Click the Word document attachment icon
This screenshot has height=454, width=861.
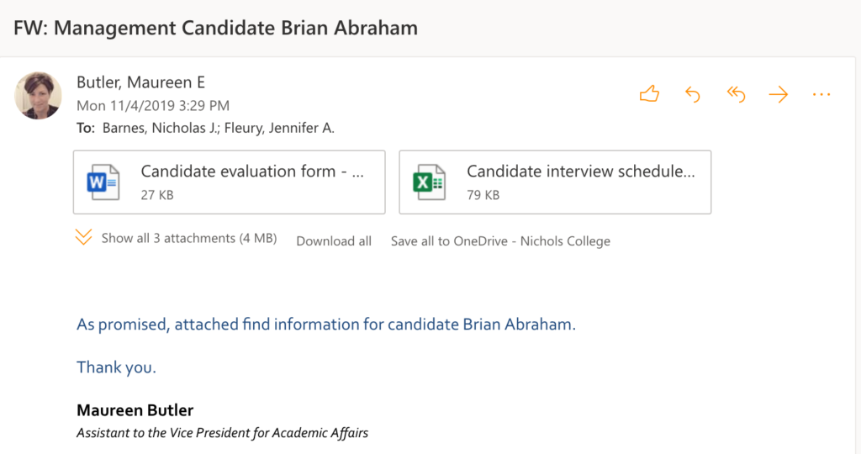click(103, 182)
